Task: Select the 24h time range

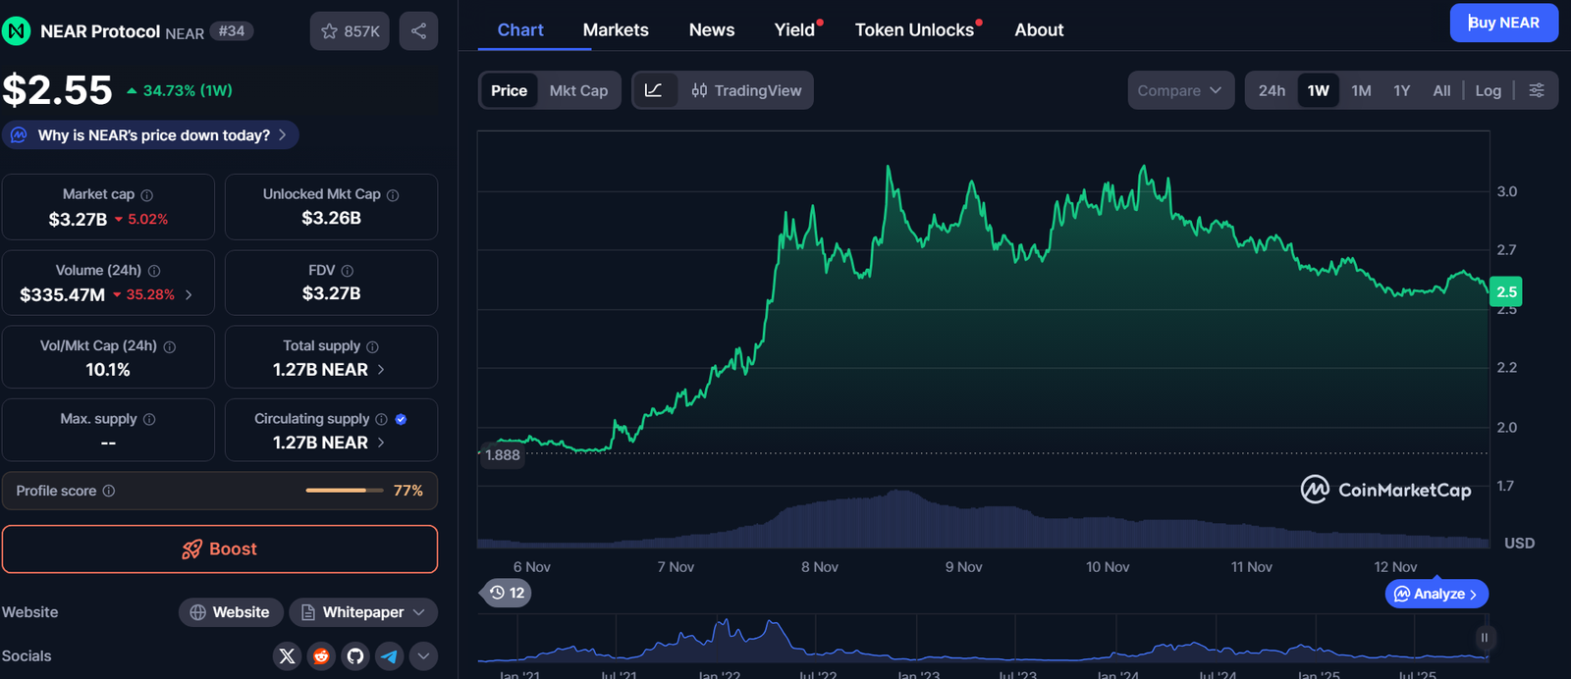Action: pos(1272,90)
